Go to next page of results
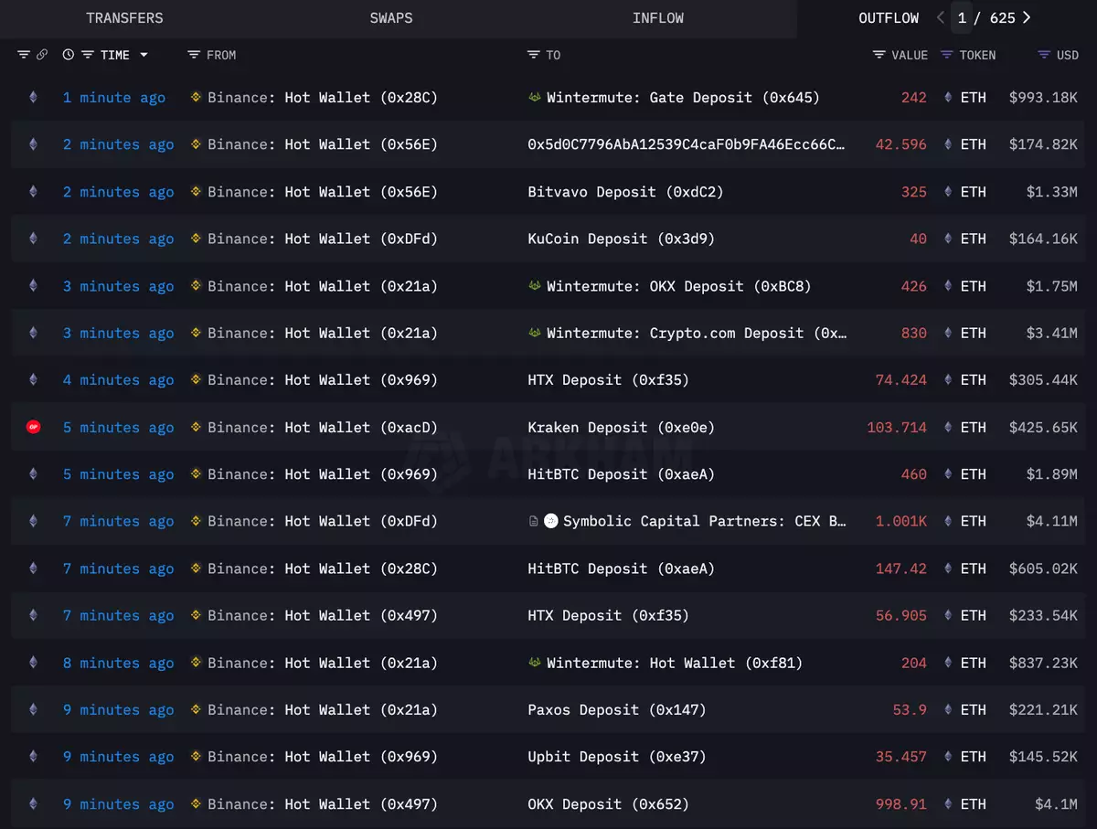 pyautogui.click(x=1027, y=17)
